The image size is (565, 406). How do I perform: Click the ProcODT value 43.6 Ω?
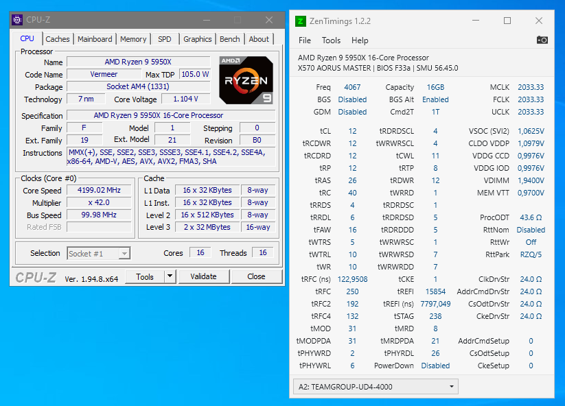click(x=531, y=217)
